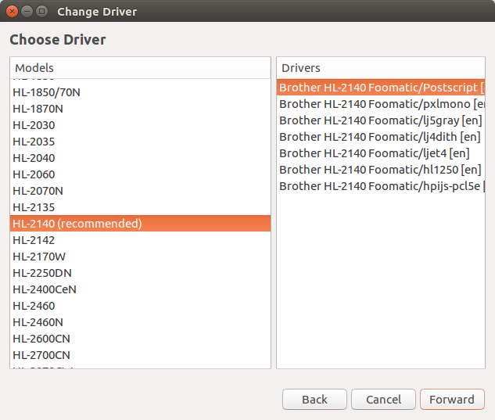Select the Foomatic/lj5gray driver
495x420 pixels.
point(381,120)
